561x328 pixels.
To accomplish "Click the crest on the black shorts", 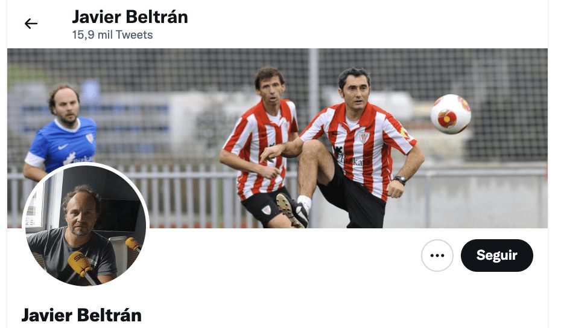I will (x=266, y=210).
